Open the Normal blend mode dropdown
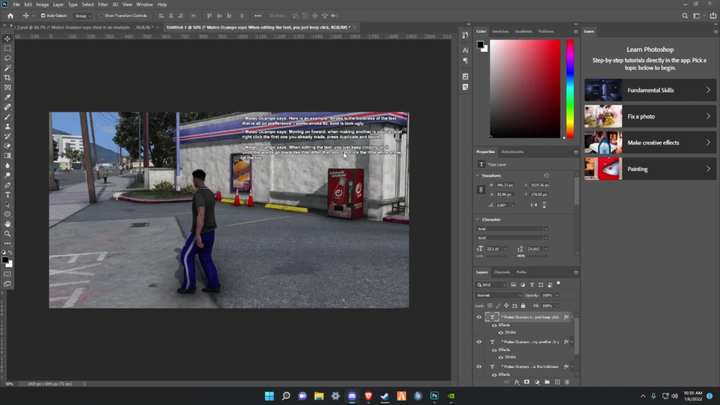The width and height of the screenshot is (720, 405). 498,295
